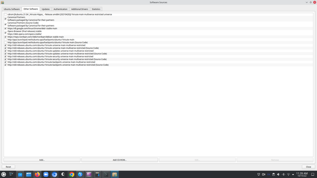Click the Bluetooth tray icon

[x=283, y=174]
